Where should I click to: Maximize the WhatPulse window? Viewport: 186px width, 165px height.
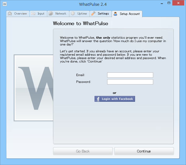coord(169,3)
